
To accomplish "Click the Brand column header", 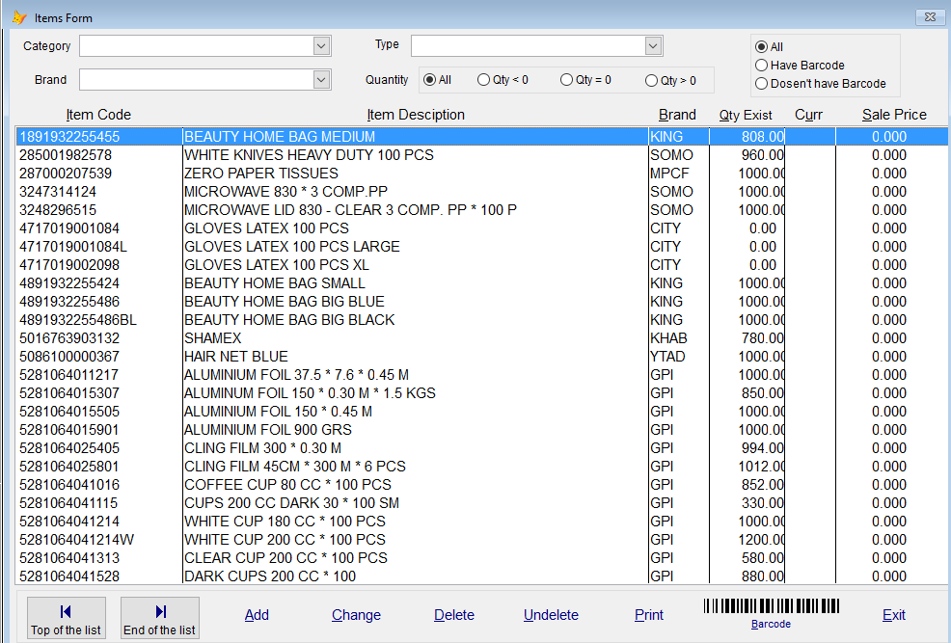I will (x=677, y=115).
